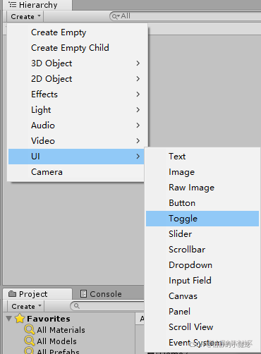Image resolution: width=261 pixels, height=354 pixels.
Task: Switch to the Console tab
Action: (101, 294)
